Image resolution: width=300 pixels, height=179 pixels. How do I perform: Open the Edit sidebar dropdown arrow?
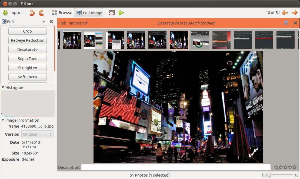coord(44,22)
